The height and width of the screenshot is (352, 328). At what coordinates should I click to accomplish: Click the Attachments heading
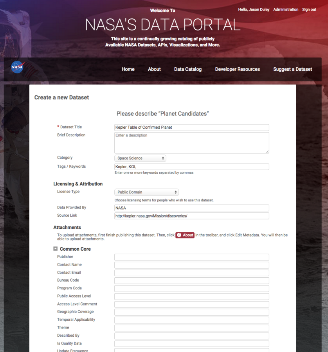click(x=67, y=227)
